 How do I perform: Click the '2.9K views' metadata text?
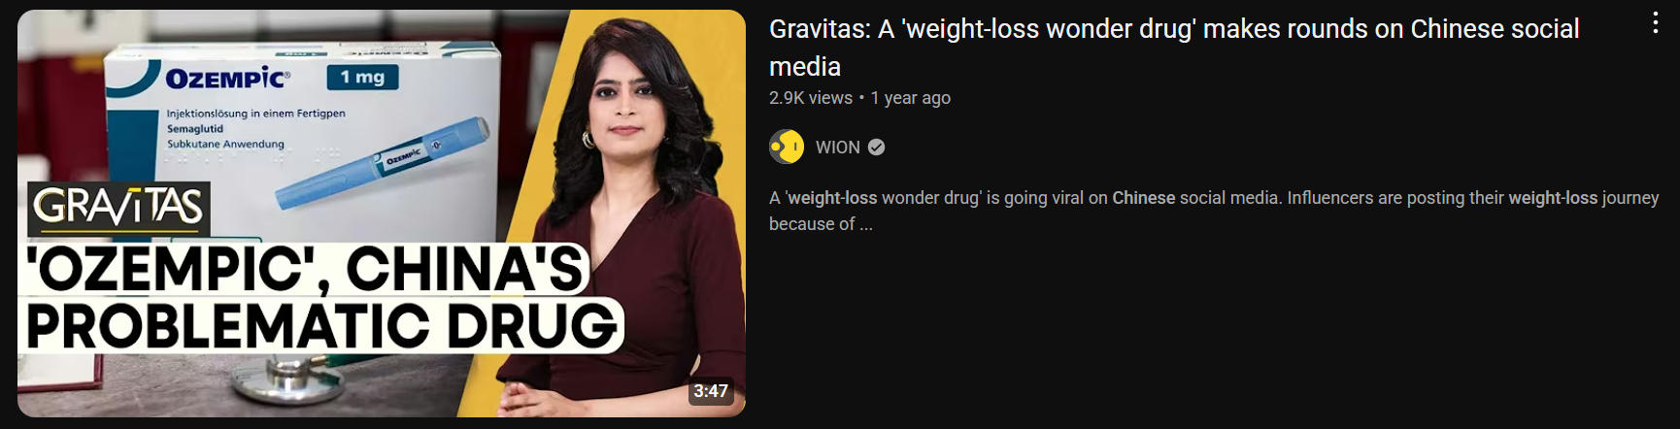(x=811, y=98)
